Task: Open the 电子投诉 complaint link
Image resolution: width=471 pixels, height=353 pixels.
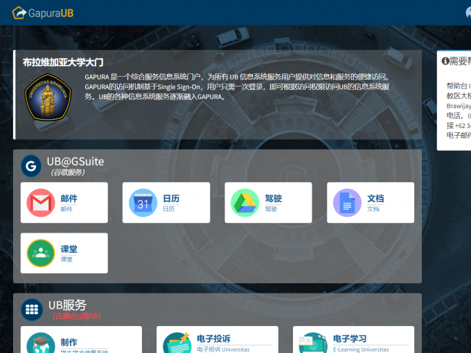Action: click(213, 338)
